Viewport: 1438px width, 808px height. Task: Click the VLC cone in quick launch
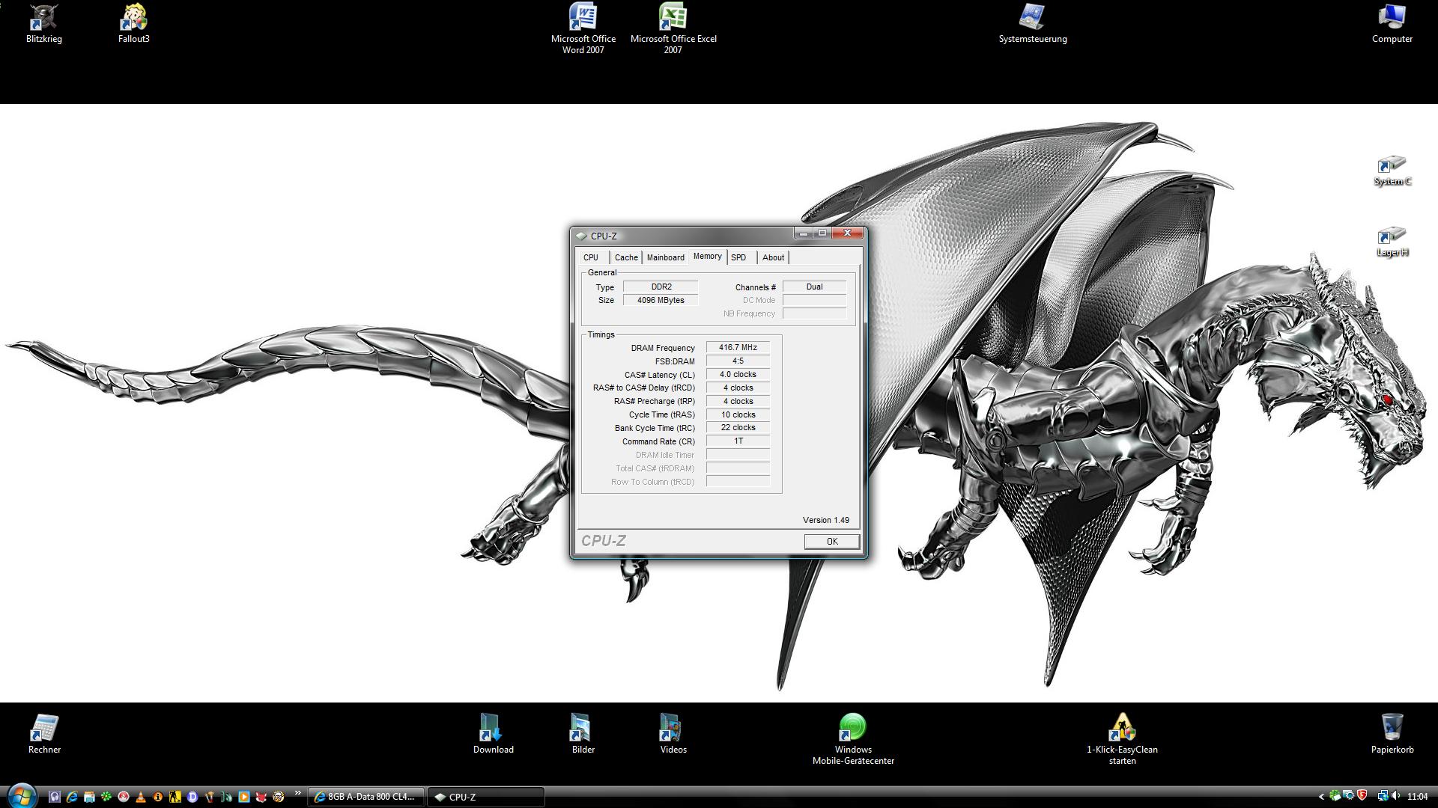point(140,797)
